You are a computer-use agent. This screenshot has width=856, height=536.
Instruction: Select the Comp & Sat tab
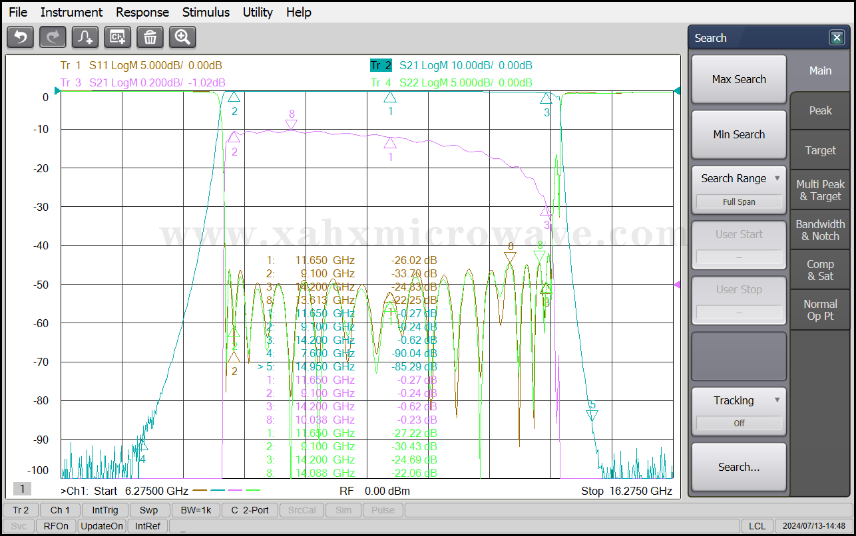coord(820,270)
